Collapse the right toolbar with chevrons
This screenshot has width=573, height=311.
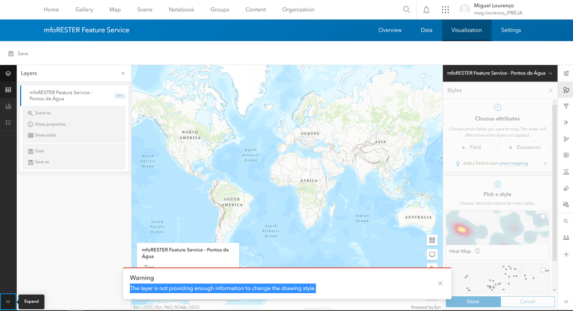click(566, 302)
